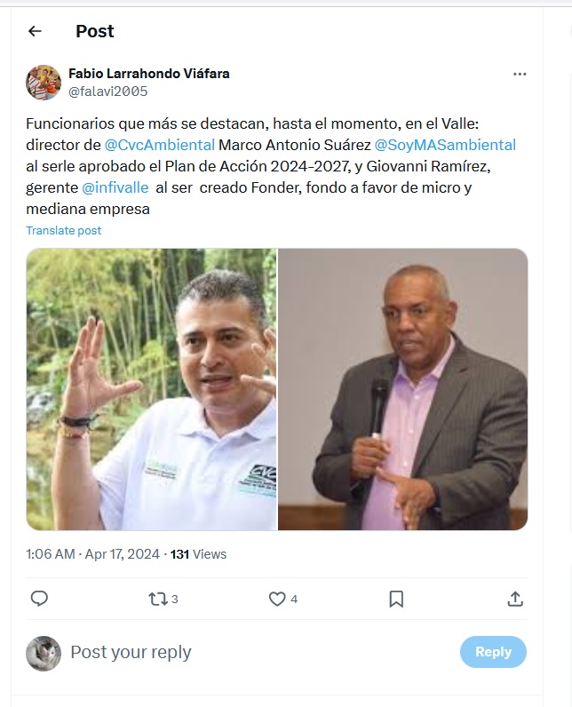Screen dimensions: 572x707
Task: Repost using the retweet arrows icon
Action: click(163, 599)
